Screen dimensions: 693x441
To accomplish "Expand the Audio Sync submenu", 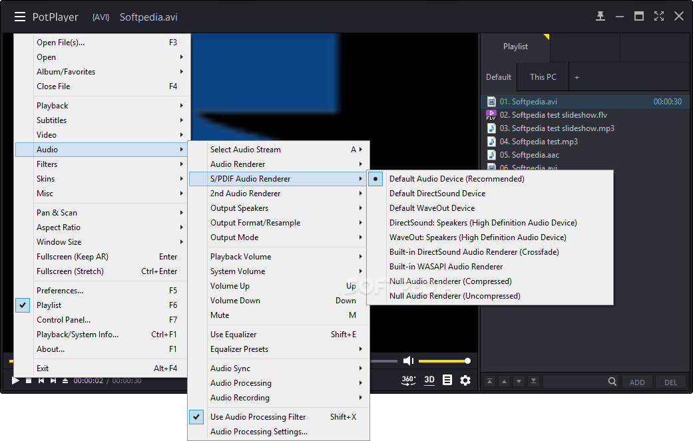I will coord(278,368).
